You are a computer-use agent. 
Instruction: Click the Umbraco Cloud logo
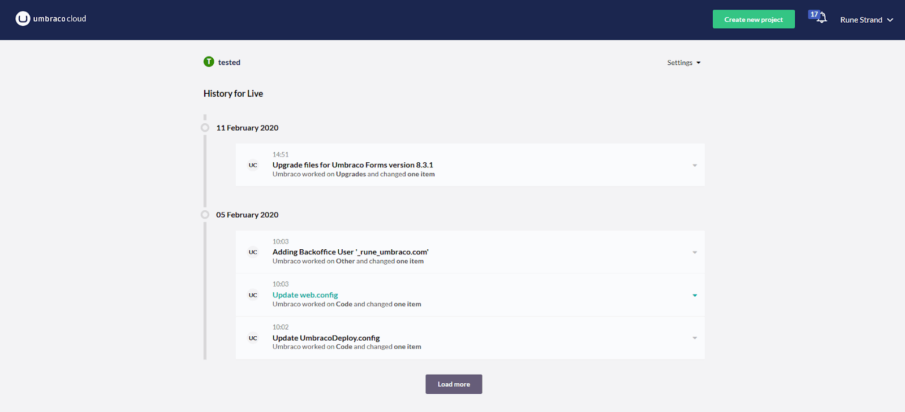pyautogui.click(x=51, y=19)
